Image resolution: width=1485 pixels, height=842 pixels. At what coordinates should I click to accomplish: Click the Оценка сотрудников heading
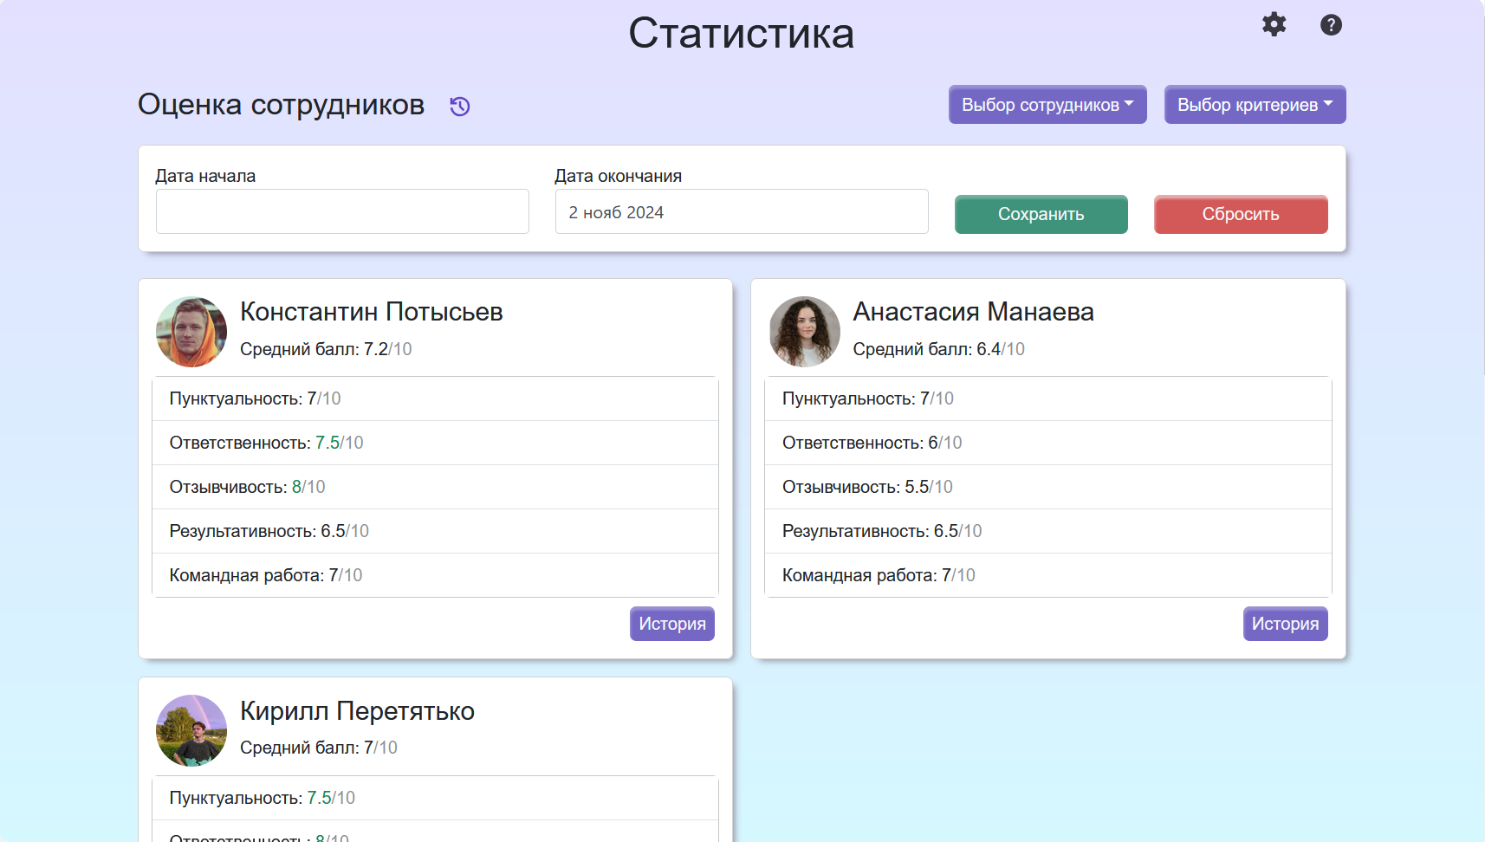pyautogui.click(x=282, y=105)
